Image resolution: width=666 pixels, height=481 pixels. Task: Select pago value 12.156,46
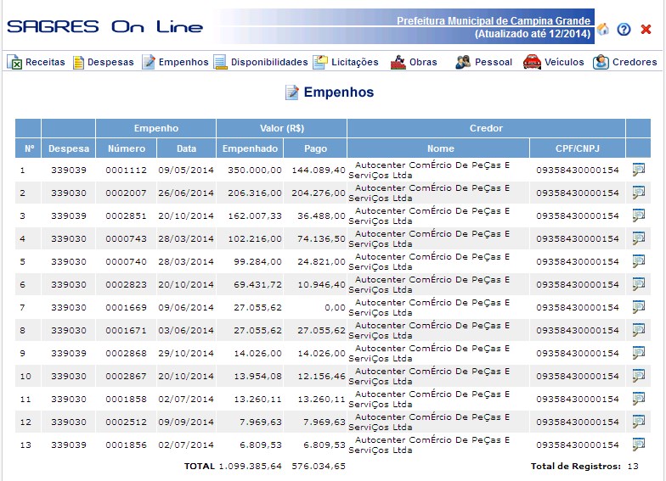coord(321,377)
